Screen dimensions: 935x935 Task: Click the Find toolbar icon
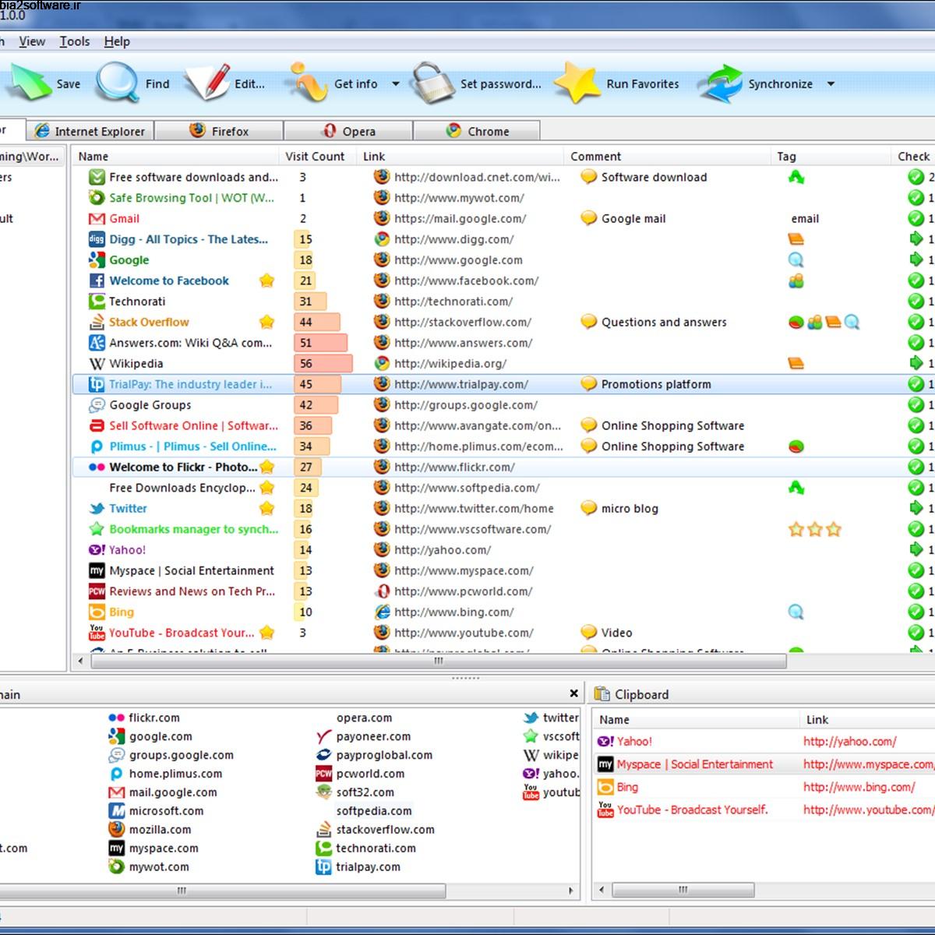(114, 82)
